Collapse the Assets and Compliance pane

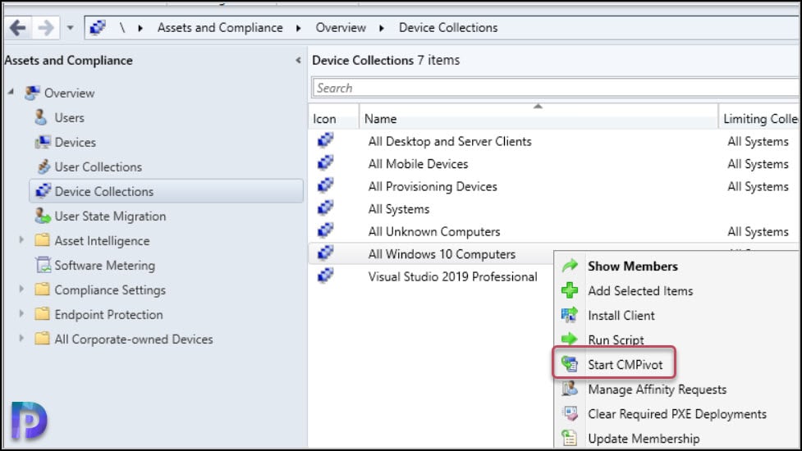point(298,60)
